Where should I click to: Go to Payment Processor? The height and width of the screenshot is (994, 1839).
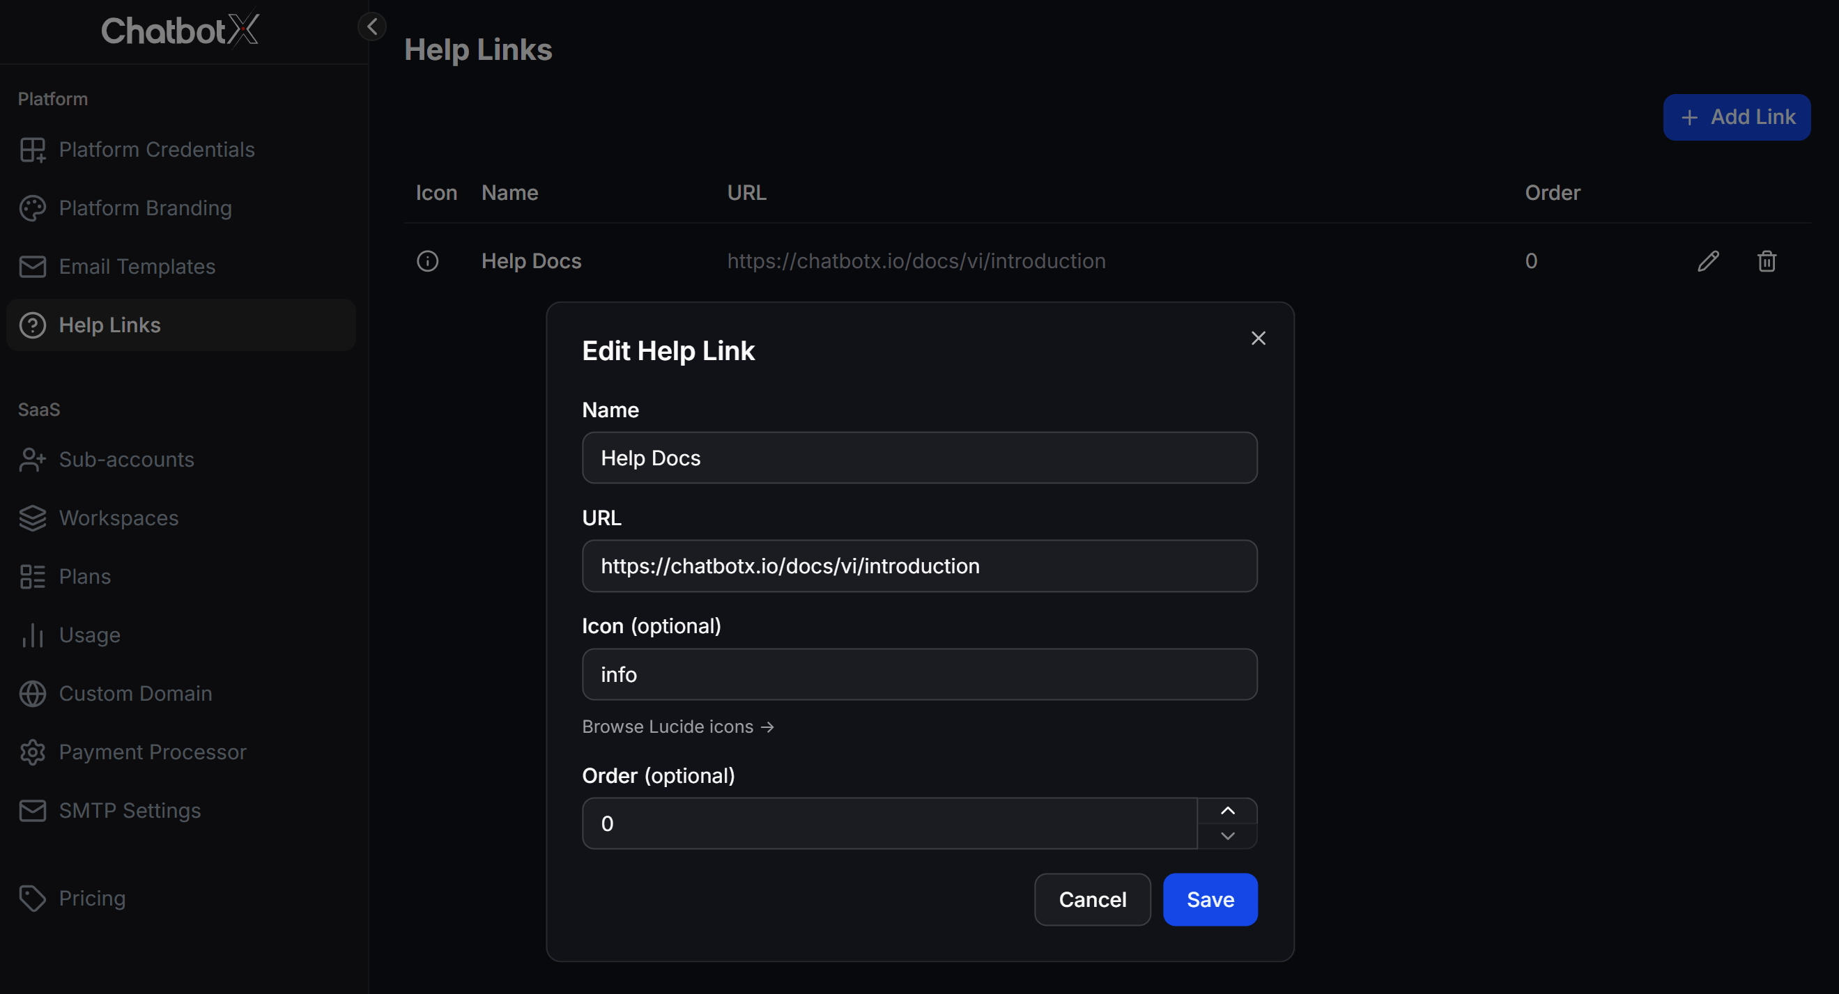181,752
